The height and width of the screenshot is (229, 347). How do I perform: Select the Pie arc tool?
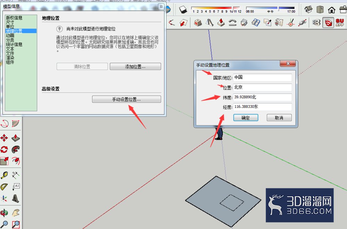[16, 124]
